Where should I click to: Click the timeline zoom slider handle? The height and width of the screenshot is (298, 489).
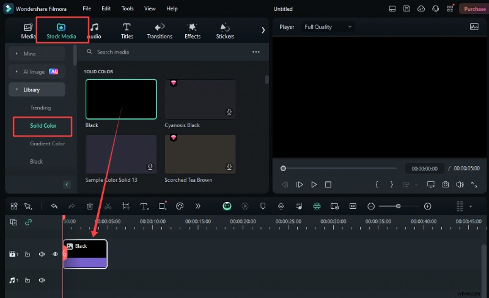point(398,206)
